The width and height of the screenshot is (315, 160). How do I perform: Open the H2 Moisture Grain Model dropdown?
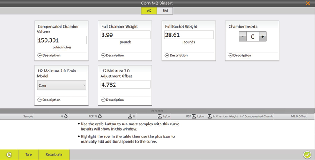pos(61,85)
